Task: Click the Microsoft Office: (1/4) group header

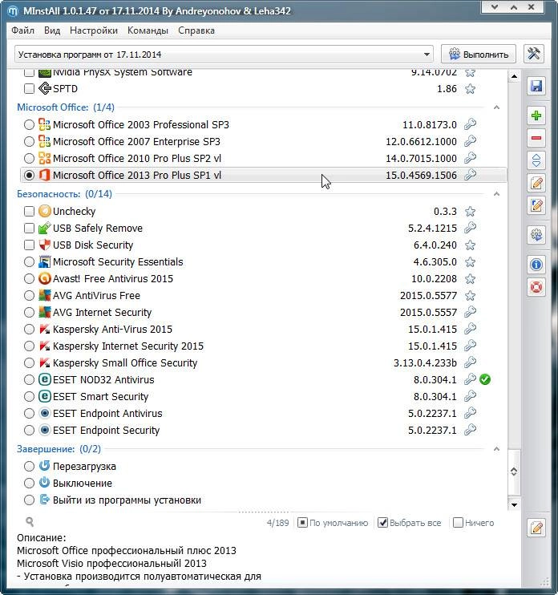Action: tap(66, 107)
